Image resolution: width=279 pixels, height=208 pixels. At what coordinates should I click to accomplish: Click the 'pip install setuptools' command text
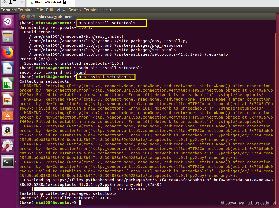tap(105, 77)
